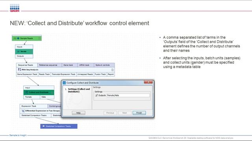Select the green Sample Reads input node
This screenshot has width=252, height=141.
pos(27,38)
